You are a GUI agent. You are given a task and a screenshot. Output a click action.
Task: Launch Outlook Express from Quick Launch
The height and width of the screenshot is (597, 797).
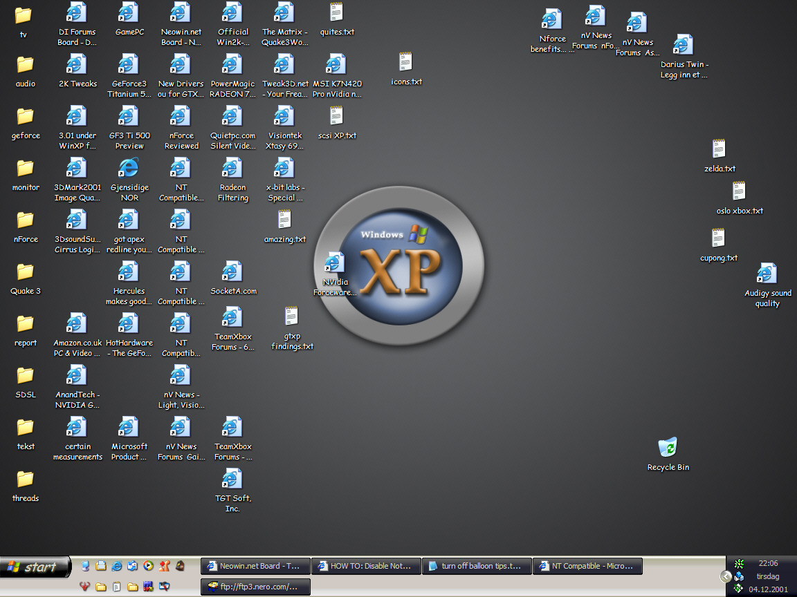pyautogui.click(x=132, y=565)
